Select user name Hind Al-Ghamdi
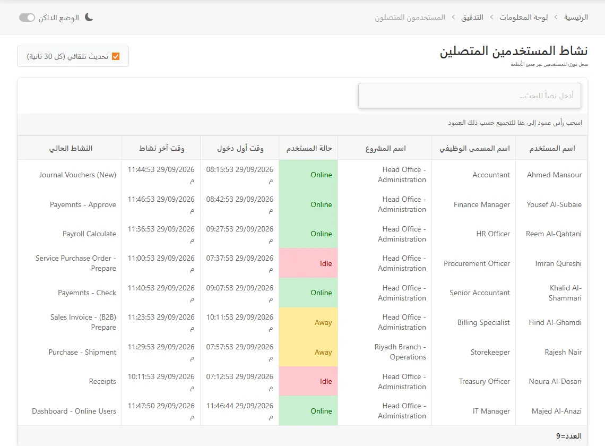Screen dimensions: 605x446 [x=555, y=322]
